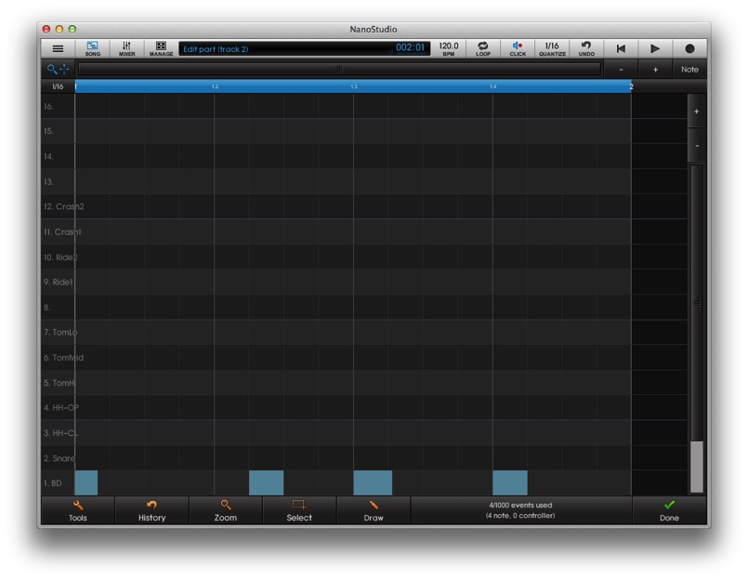
Task: Click the 002:01 song position display
Action: pos(410,47)
